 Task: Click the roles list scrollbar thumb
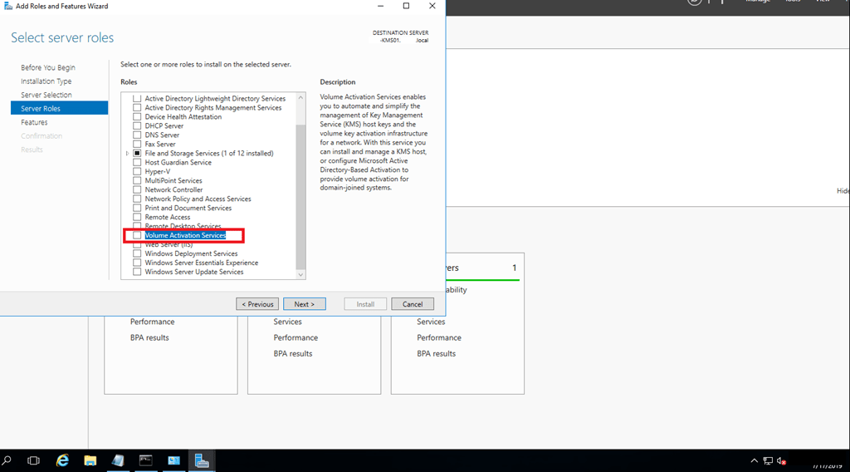pos(300,196)
